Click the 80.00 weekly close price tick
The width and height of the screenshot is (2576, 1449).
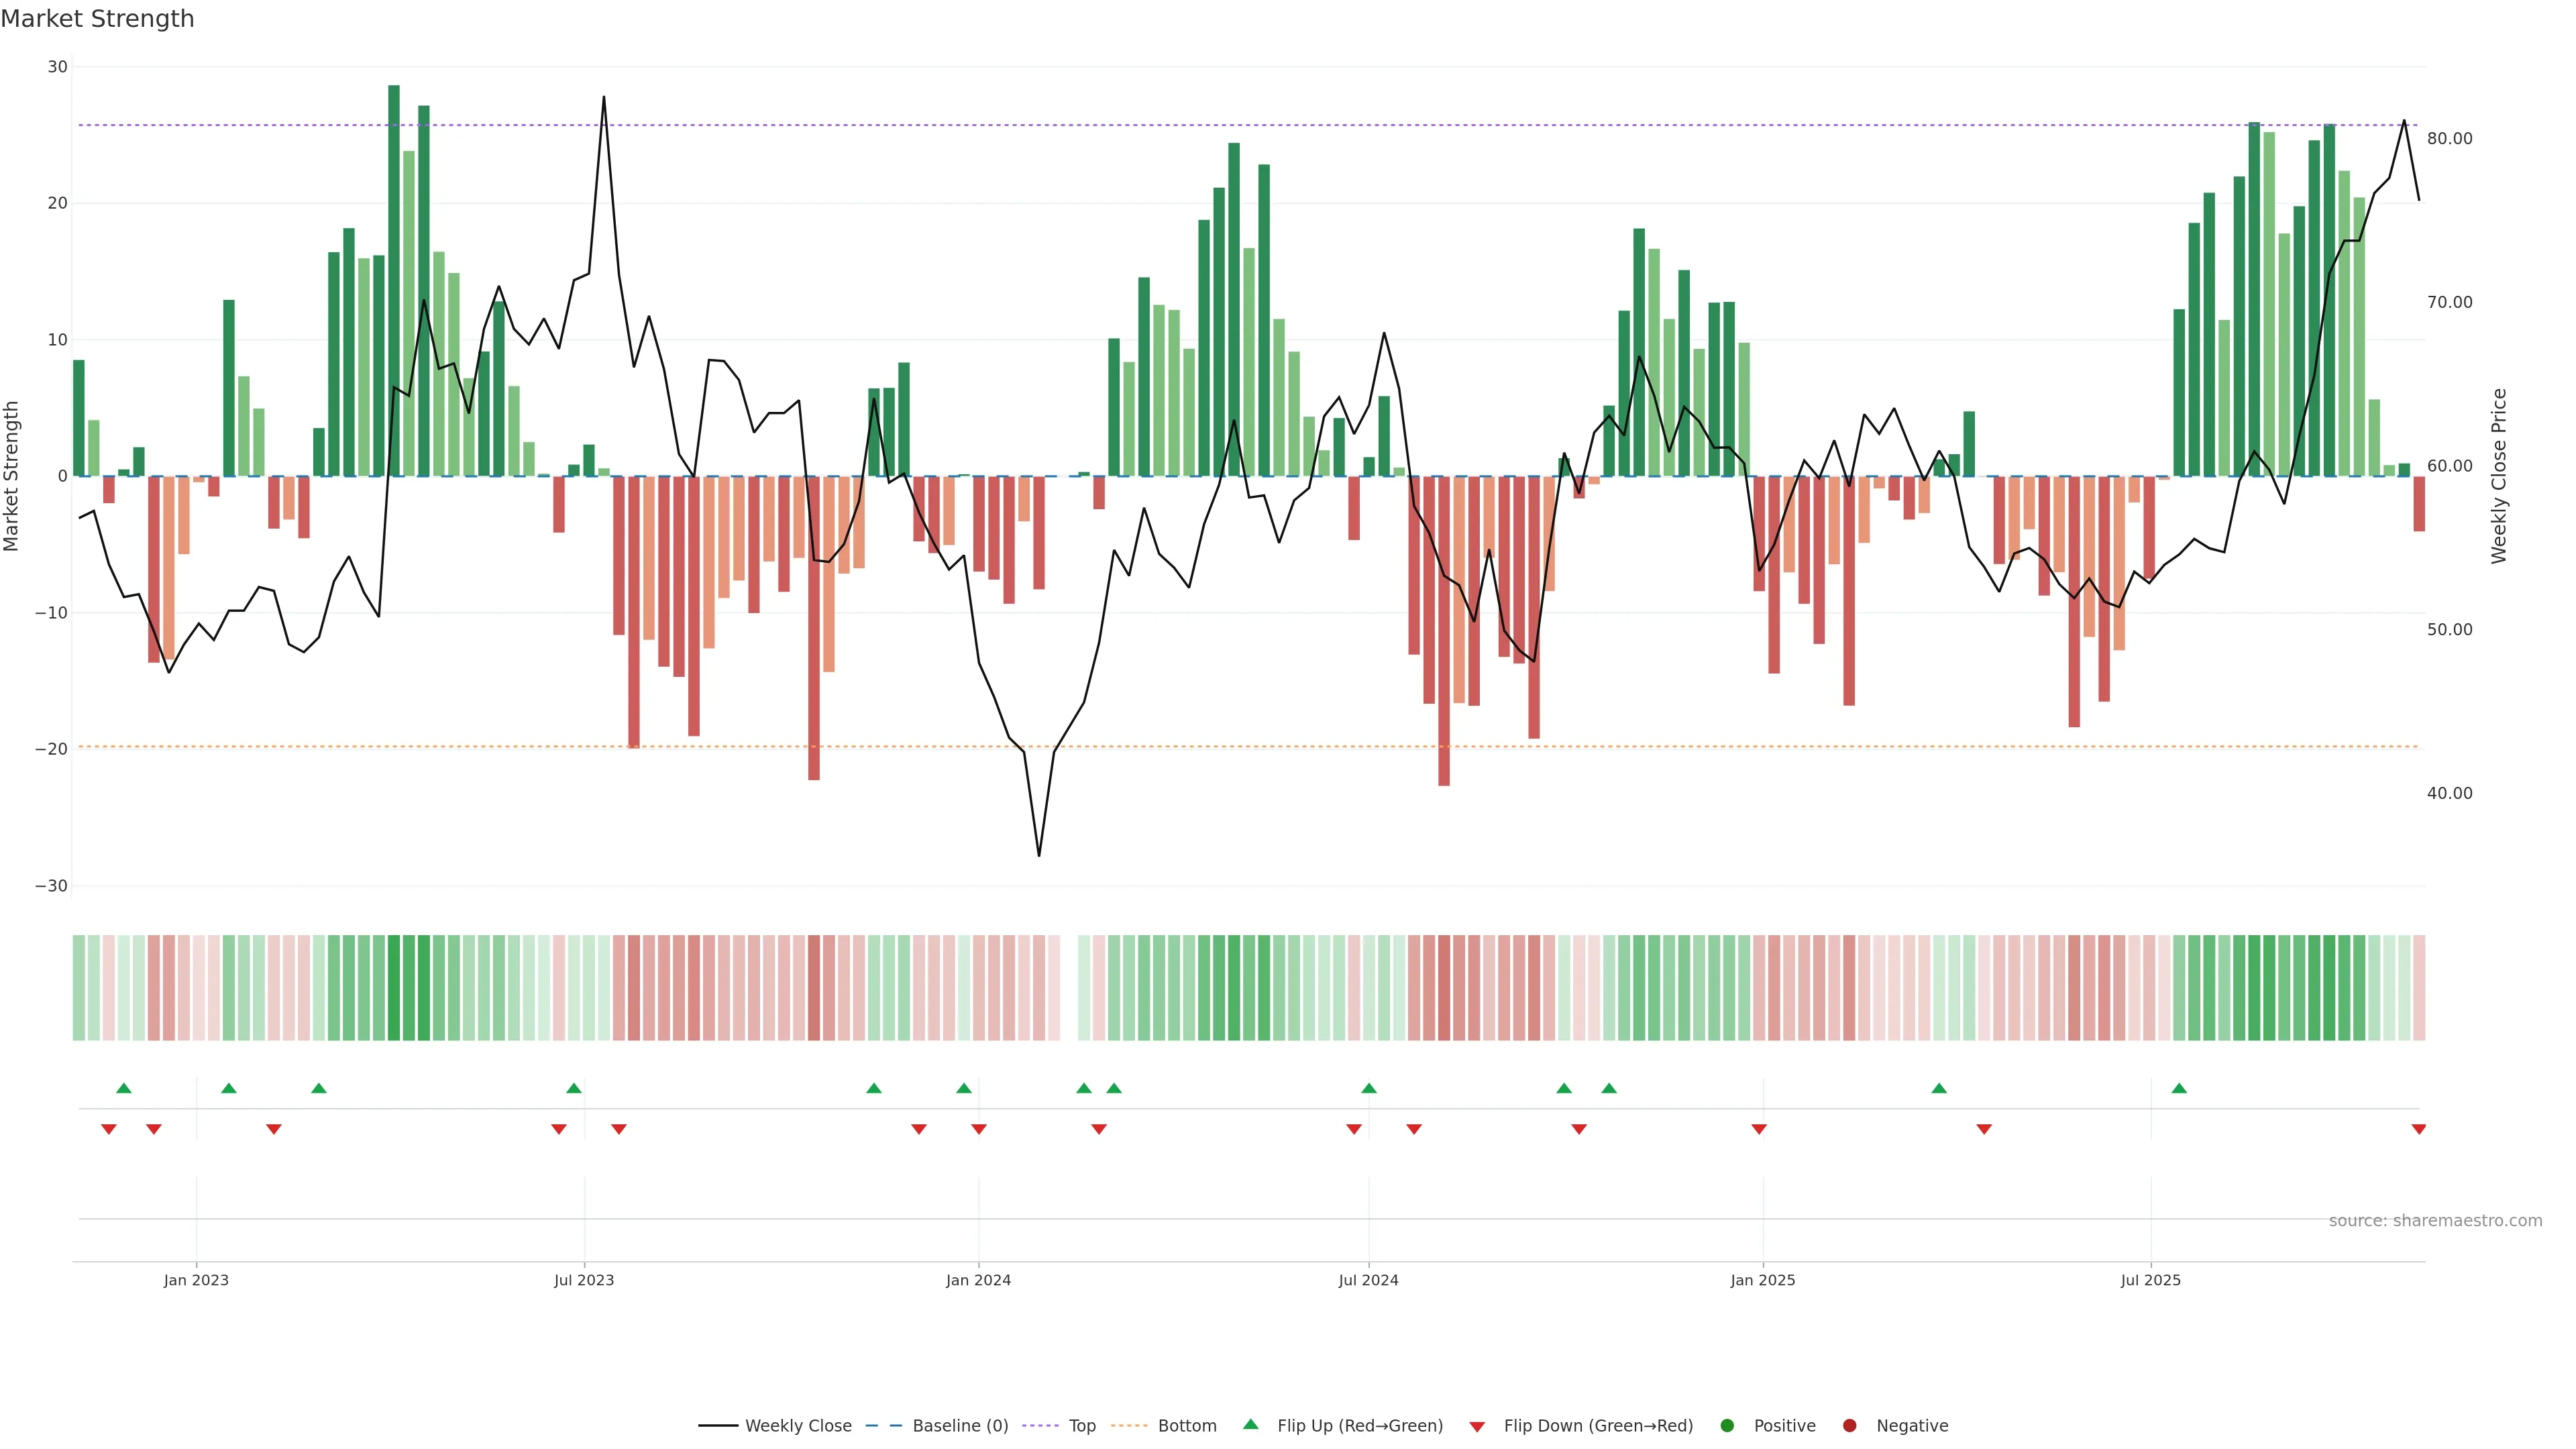(x=2449, y=138)
